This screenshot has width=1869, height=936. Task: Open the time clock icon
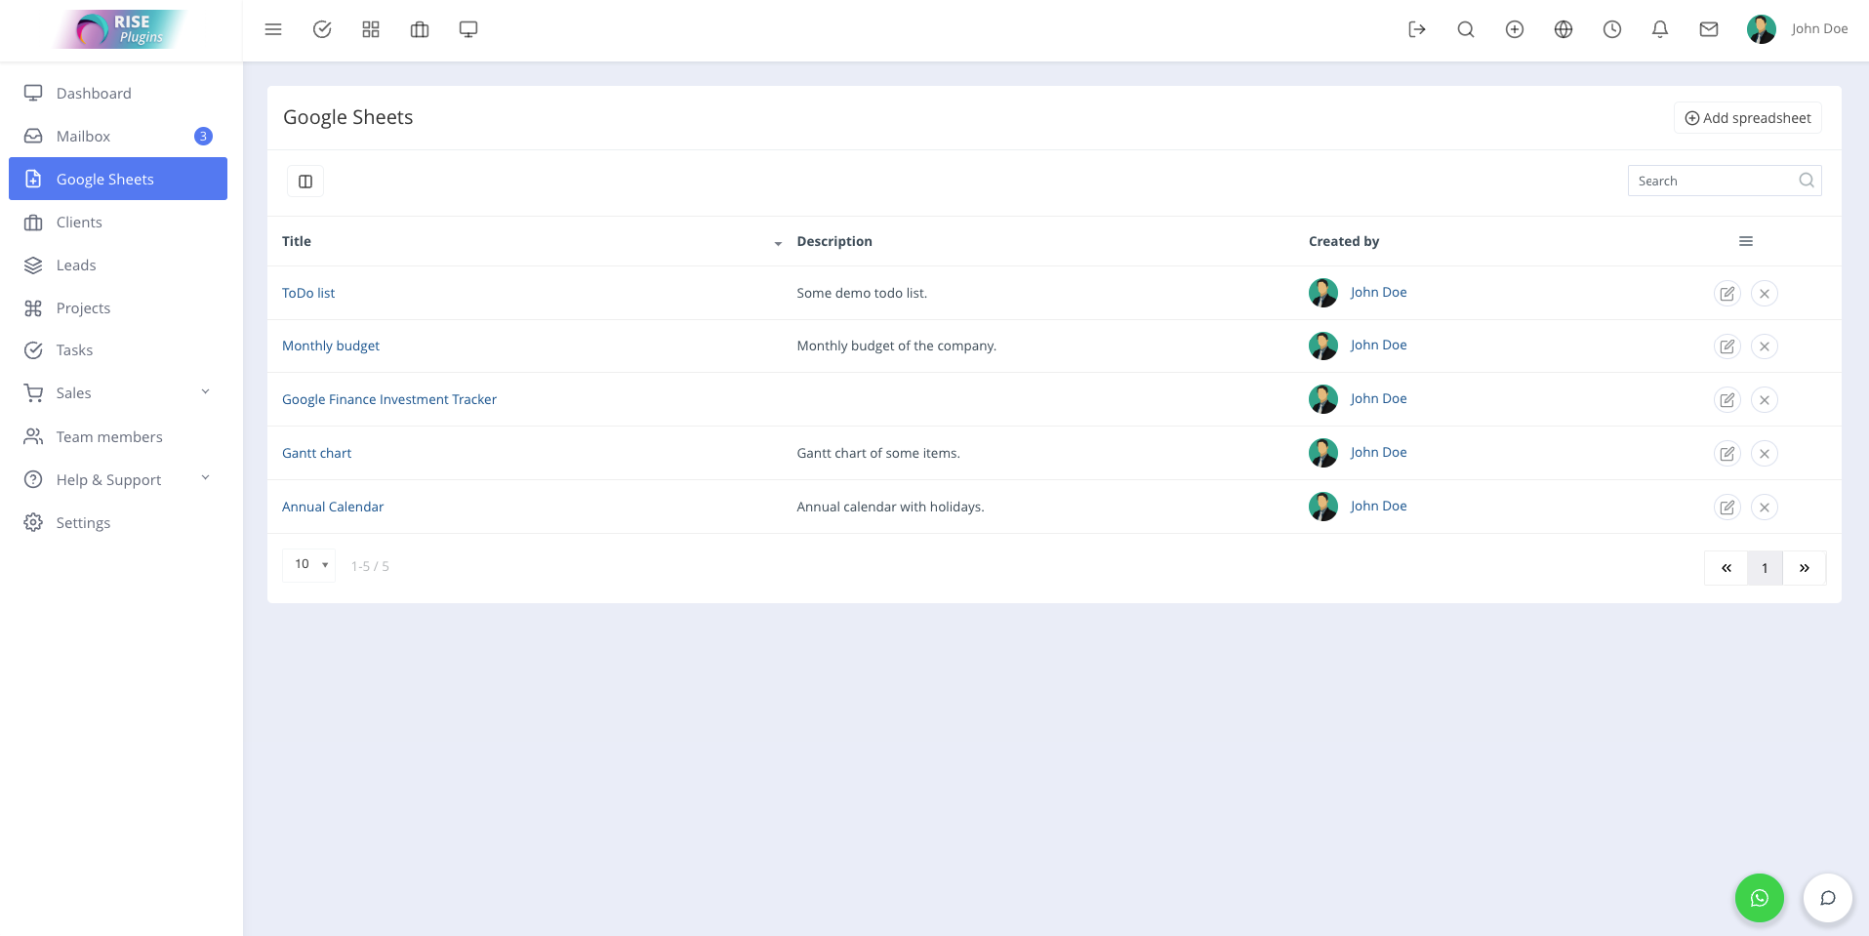point(1612,29)
